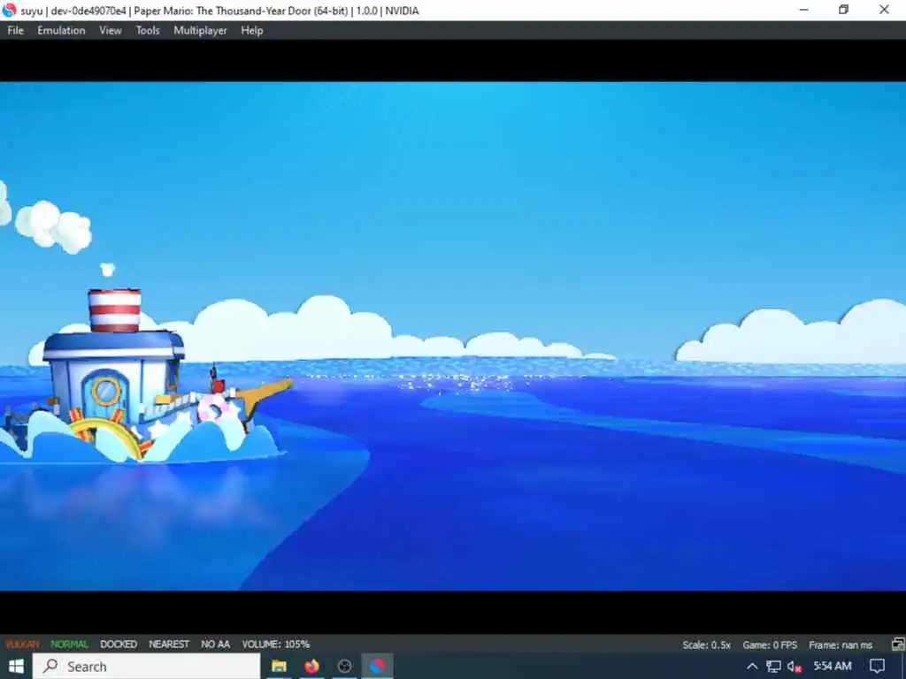Restore down the suyu window
906x679 pixels.
(x=843, y=10)
